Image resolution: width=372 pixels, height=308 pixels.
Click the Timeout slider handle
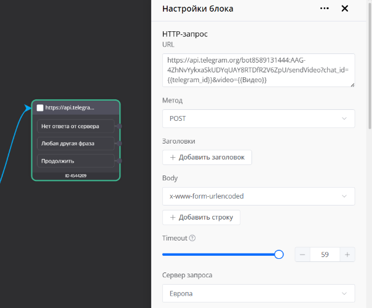pyautogui.click(x=279, y=255)
